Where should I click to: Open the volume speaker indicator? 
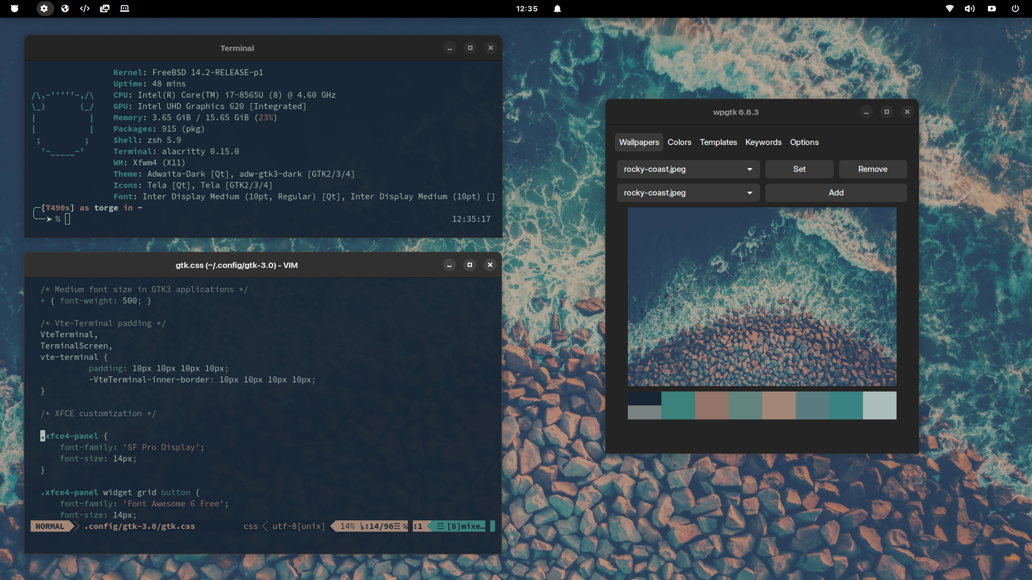(x=970, y=9)
